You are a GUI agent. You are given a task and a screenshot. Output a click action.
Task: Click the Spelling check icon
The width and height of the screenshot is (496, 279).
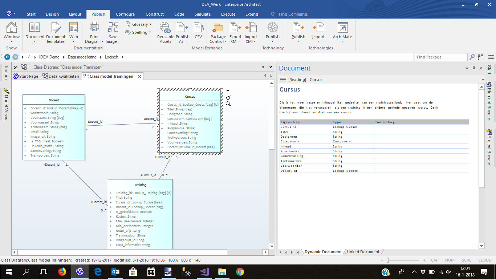[x=128, y=32]
